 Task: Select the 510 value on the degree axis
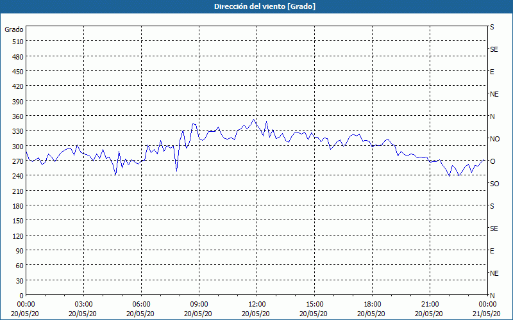point(18,42)
